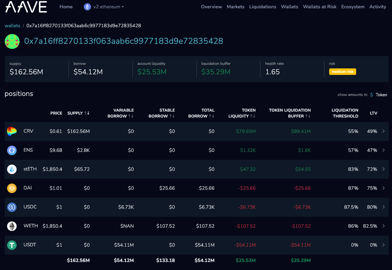The height and width of the screenshot is (270, 392).
Task: Click the $89.41M CRV liquidation buffer cell
Action: tap(301, 131)
